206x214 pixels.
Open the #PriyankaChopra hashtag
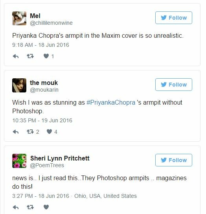pyautogui.click(x=111, y=102)
